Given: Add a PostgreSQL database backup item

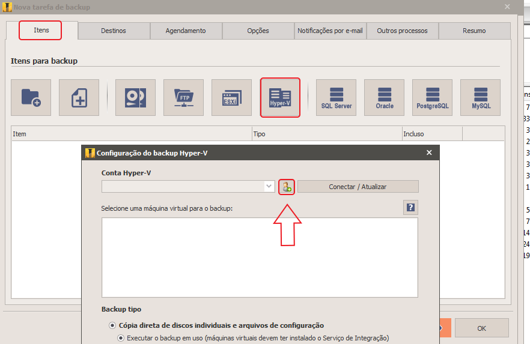Looking at the screenshot, I should pyautogui.click(x=432, y=98).
